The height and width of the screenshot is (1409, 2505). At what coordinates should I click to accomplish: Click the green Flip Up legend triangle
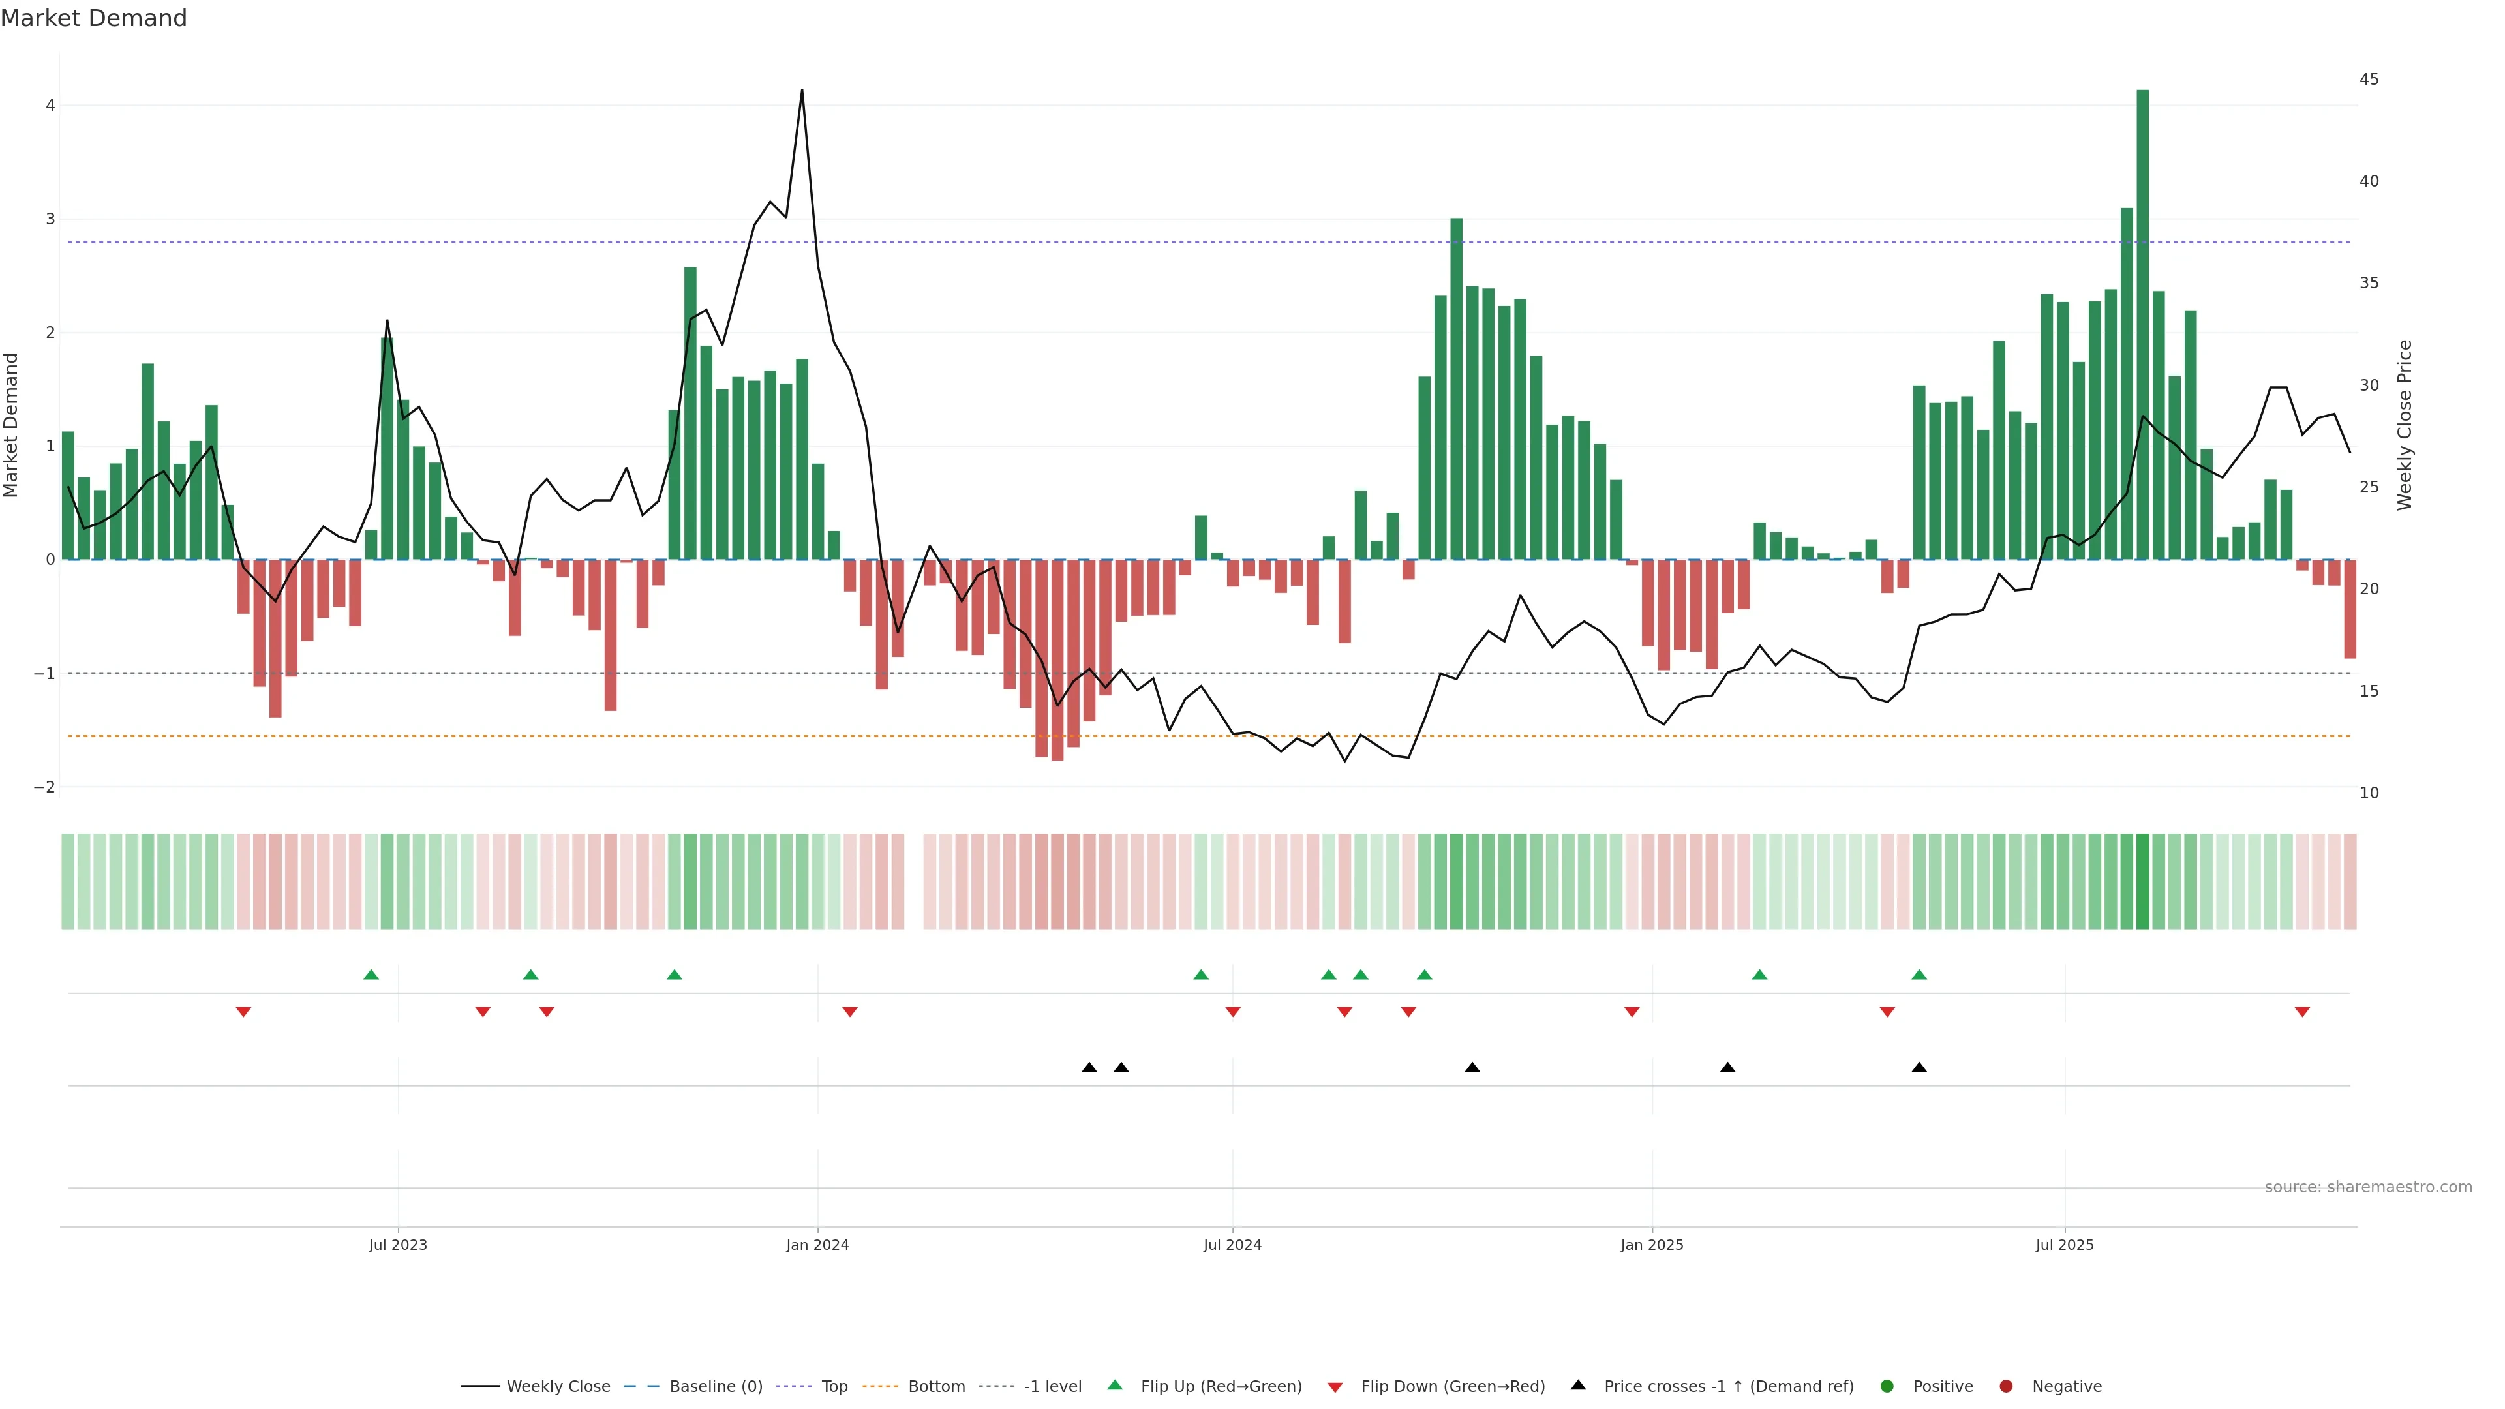1114,1385
